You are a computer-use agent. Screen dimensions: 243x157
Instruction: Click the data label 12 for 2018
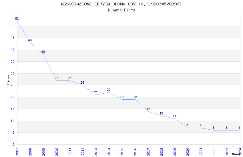coord(161,113)
